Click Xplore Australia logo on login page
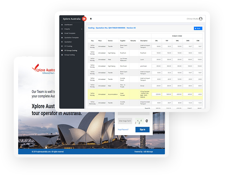This screenshot has width=225, height=175. 43,69
